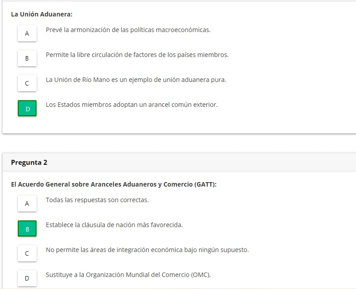356x289 pixels.
Task: Click the GATT question statement text
Action: pos(114,184)
